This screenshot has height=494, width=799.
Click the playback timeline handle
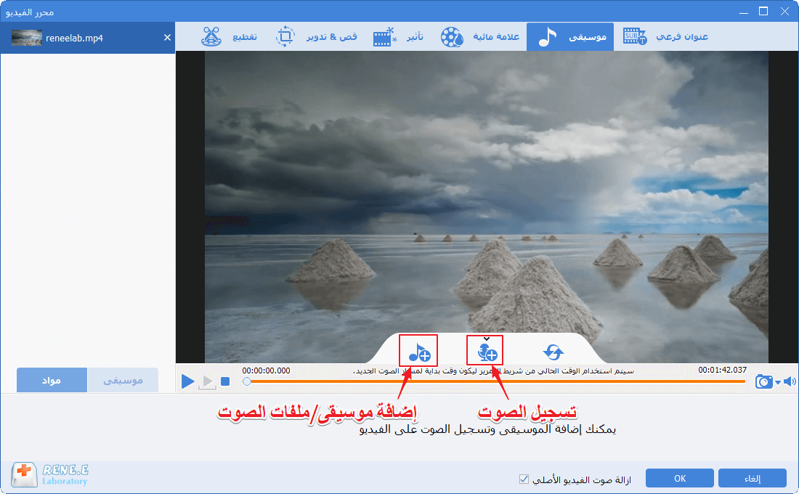(247, 381)
